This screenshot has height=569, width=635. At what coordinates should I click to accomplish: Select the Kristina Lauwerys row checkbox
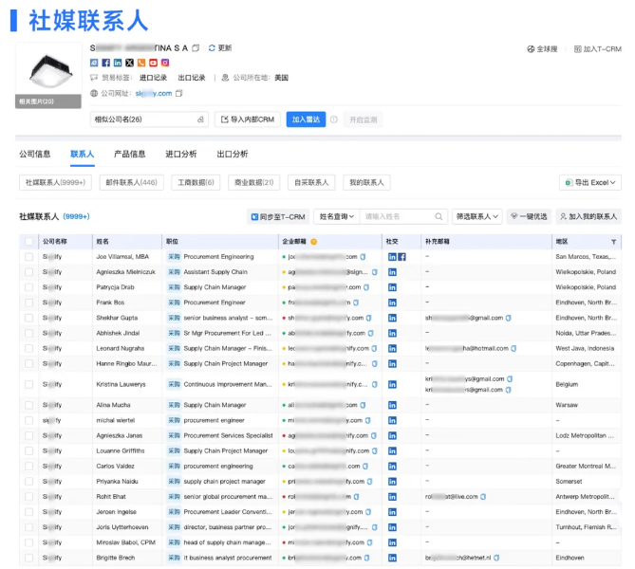pyautogui.click(x=28, y=384)
